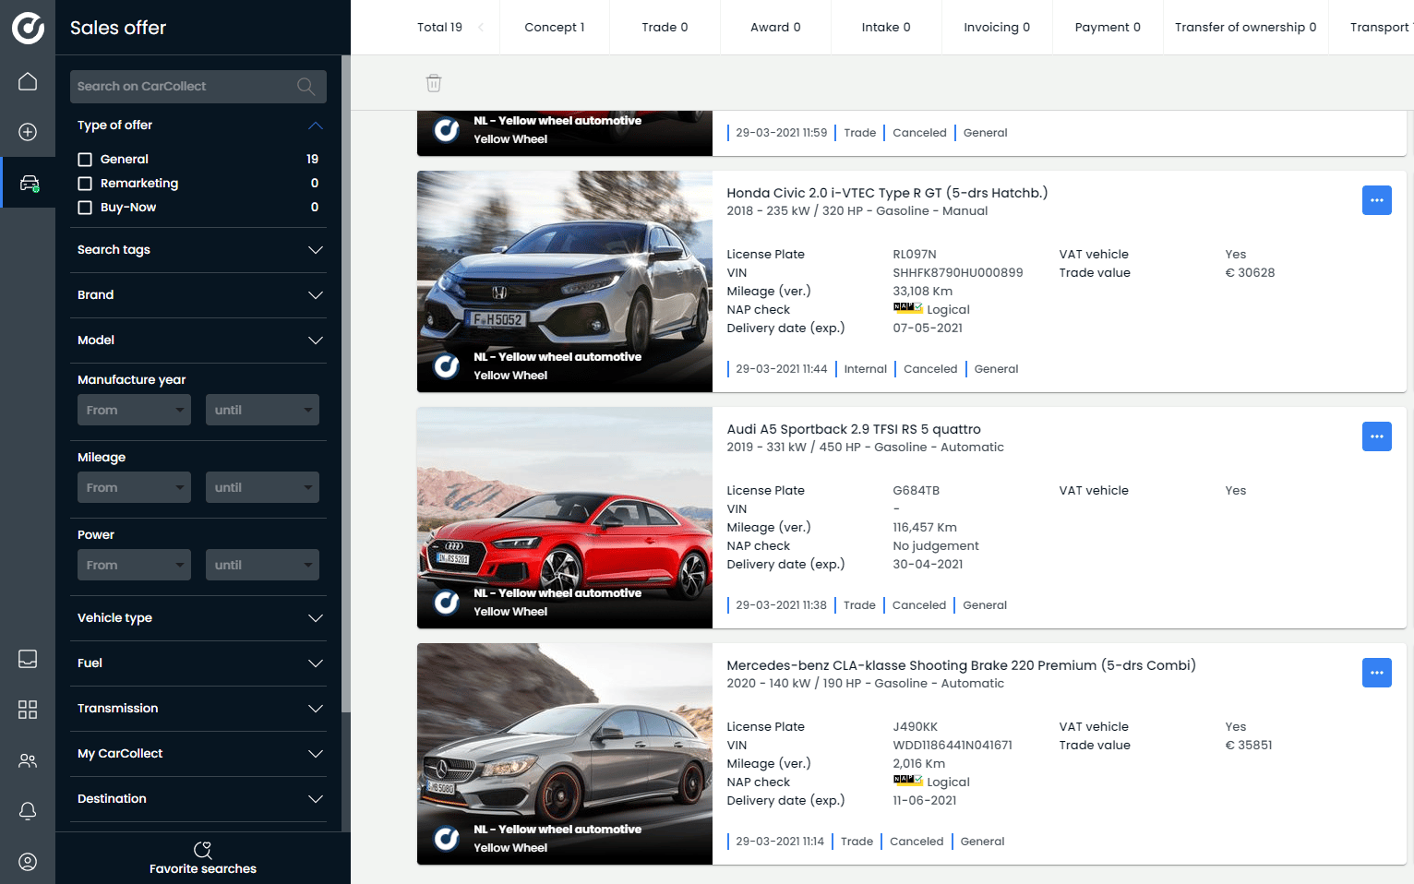Open the Mercedes-benz CLA-klasse title

point(961,665)
